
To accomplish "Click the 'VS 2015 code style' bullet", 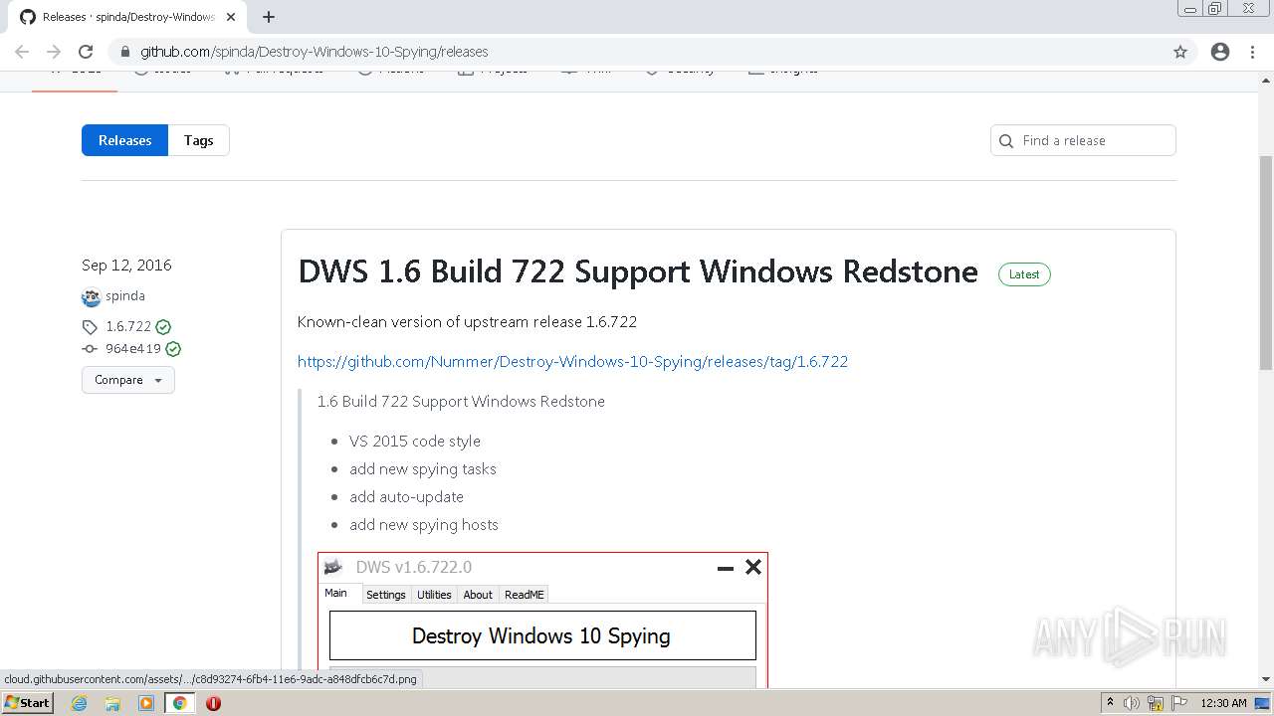I will coord(415,442).
